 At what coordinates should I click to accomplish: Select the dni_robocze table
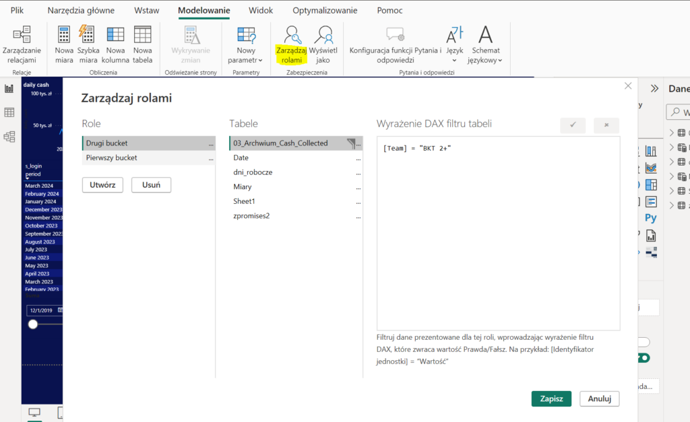tap(253, 172)
